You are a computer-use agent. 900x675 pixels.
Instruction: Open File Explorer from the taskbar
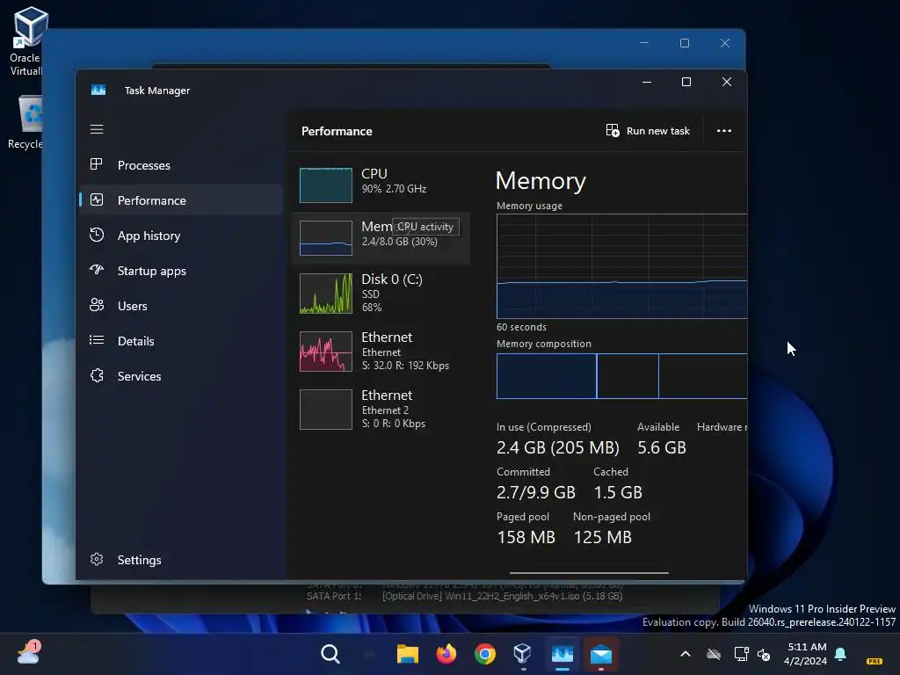[x=408, y=654]
